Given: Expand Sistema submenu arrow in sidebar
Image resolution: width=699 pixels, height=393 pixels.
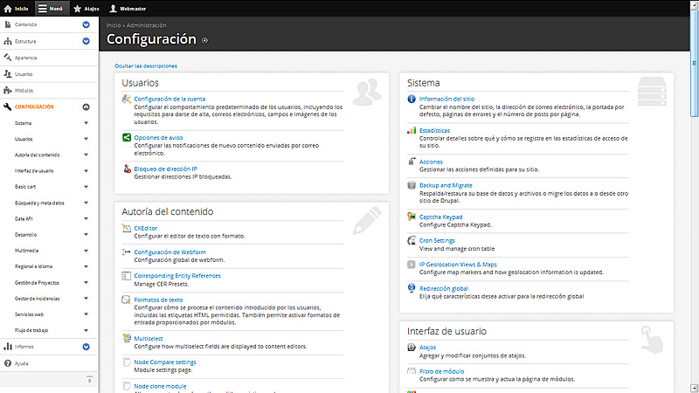Looking at the screenshot, I should click(x=86, y=123).
